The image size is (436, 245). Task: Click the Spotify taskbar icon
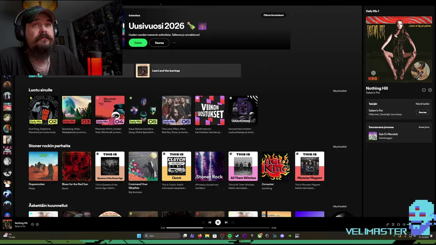coord(230,236)
